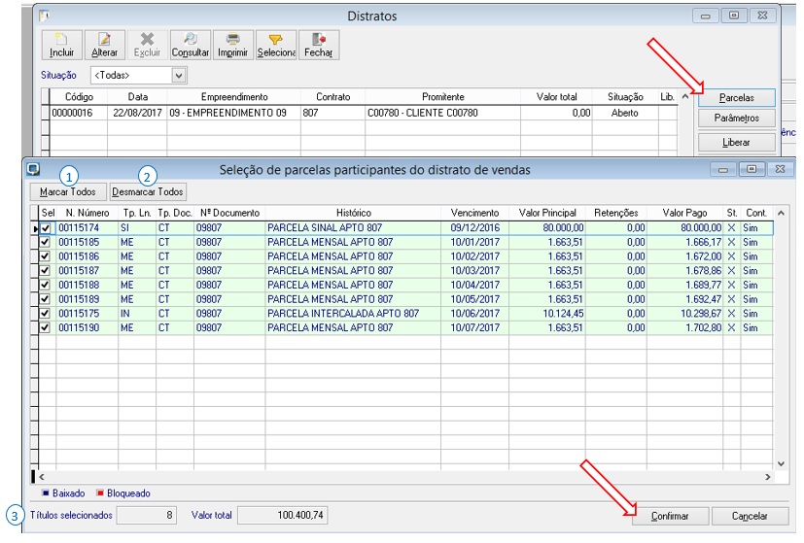Uncheck Sel for parcela 00115189
The height and width of the screenshot is (543, 804).
45,299
